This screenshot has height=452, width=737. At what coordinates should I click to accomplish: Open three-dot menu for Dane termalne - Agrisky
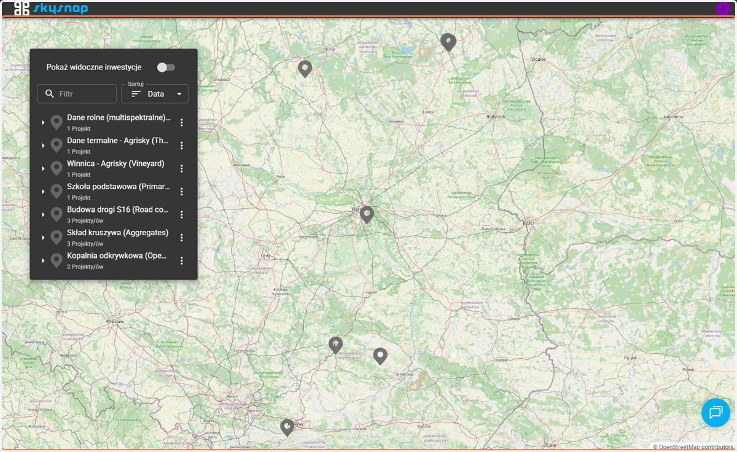point(182,146)
